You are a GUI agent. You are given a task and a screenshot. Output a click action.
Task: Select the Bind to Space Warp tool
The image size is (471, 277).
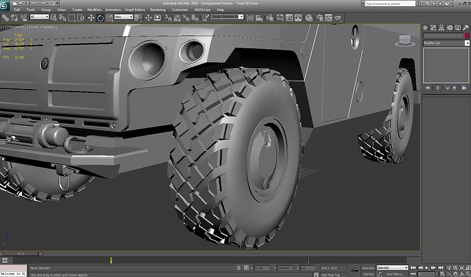(x=23, y=18)
